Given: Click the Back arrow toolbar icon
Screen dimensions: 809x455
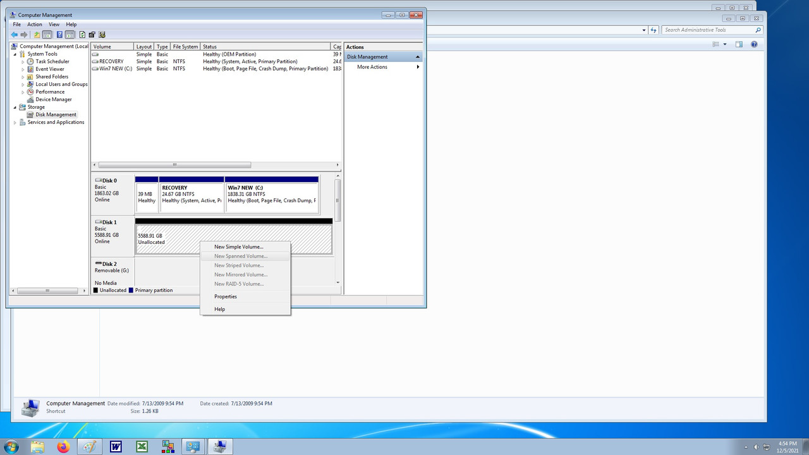Looking at the screenshot, I should tap(15, 35).
